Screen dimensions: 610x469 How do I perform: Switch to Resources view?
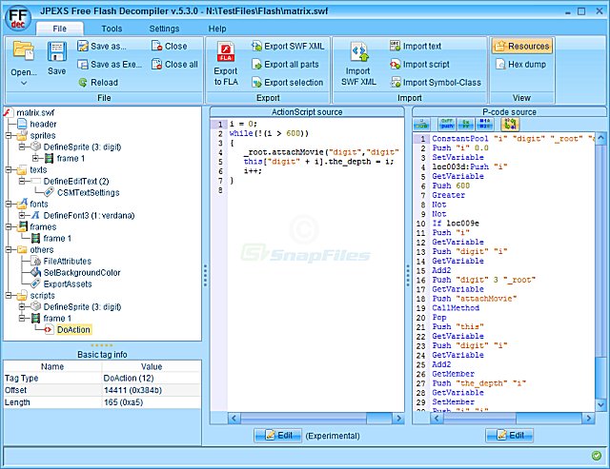coord(521,46)
